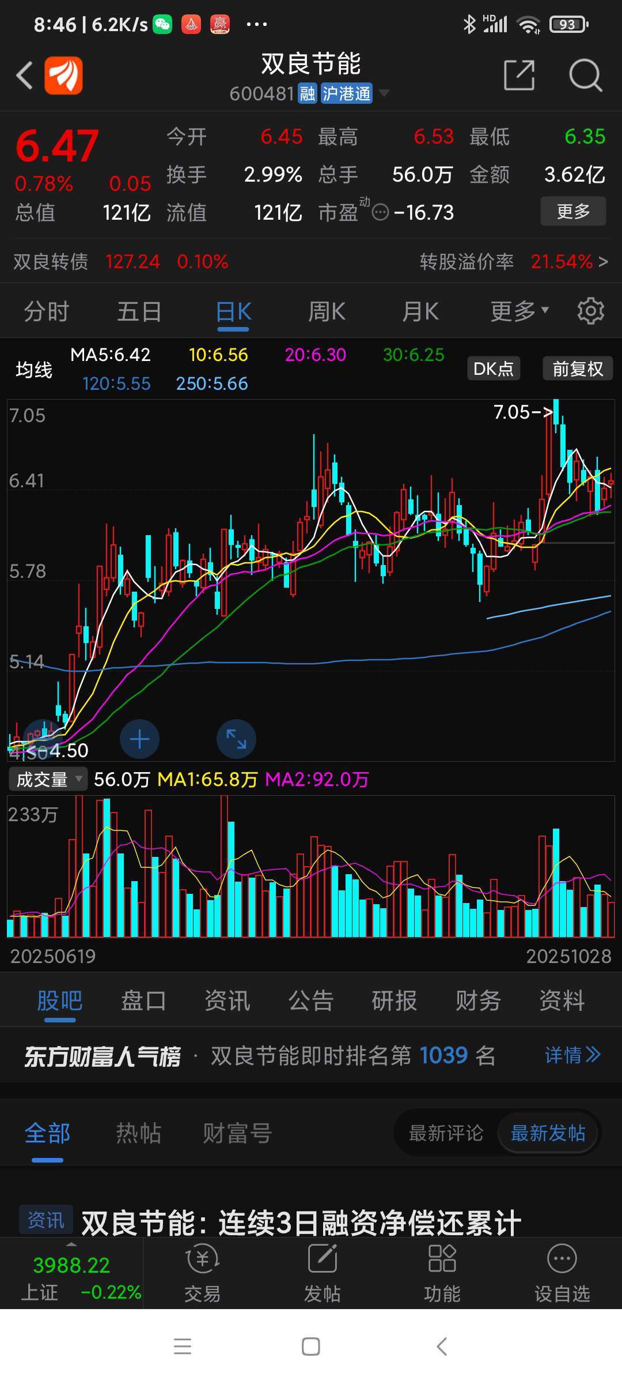Viewport: 622px width, 1384px height.
Task: Tap the Android back navigation chevron
Action: [x=442, y=1347]
